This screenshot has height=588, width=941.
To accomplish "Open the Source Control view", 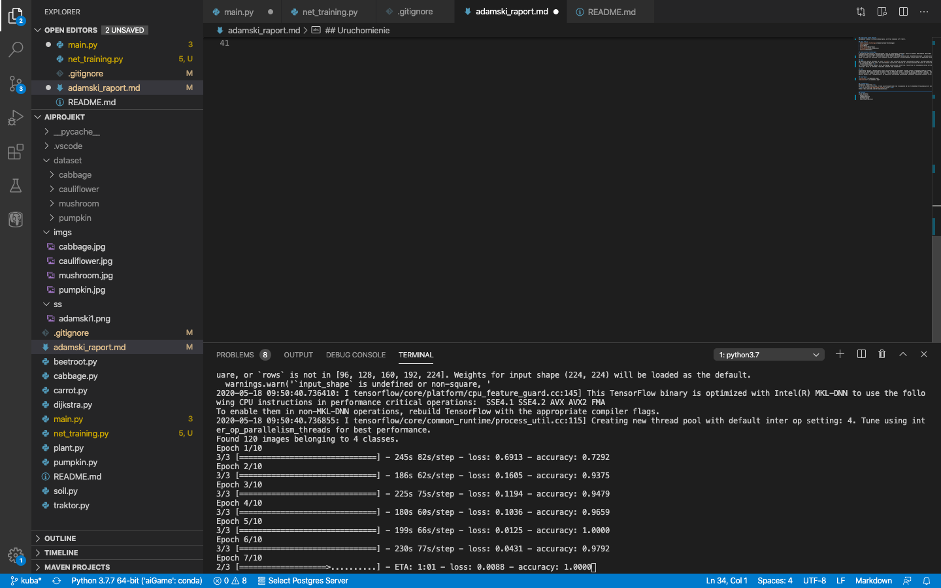I will (x=16, y=84).
